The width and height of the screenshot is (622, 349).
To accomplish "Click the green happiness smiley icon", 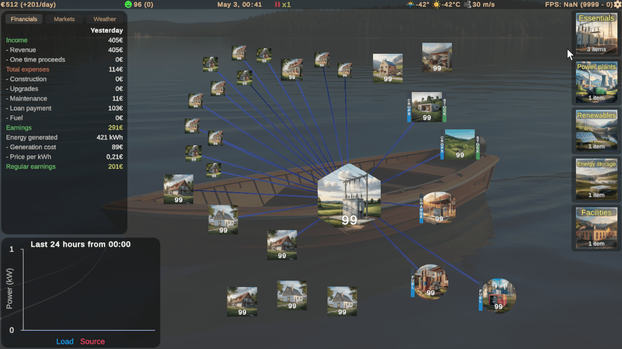I will [128, 5].
